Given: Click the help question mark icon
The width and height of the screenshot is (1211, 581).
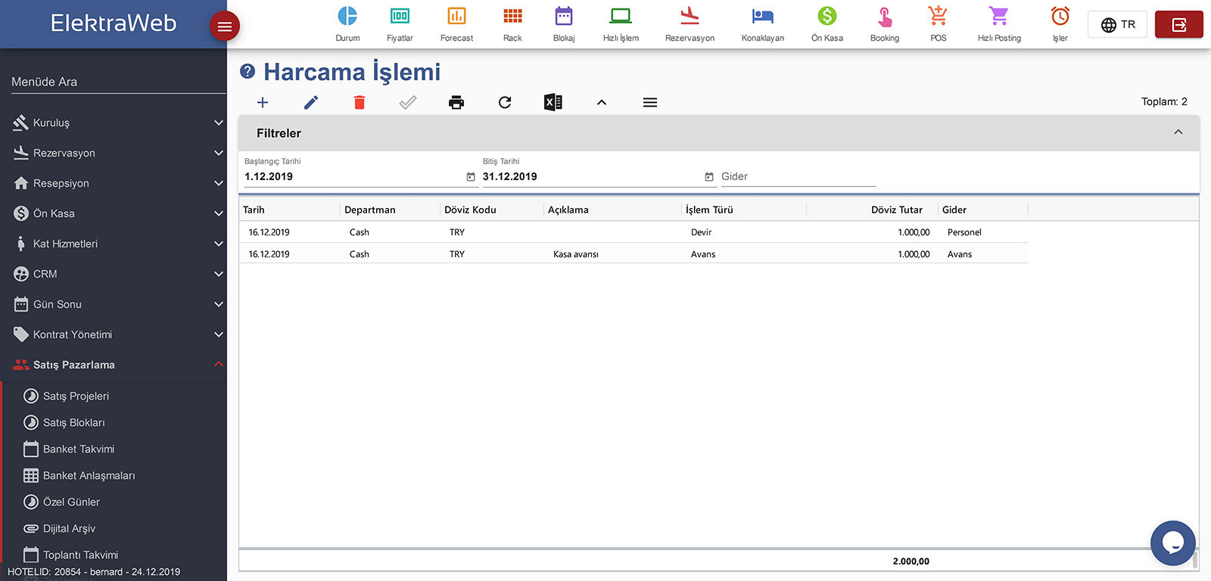Looking at the screenshot, I should point(247,71).
